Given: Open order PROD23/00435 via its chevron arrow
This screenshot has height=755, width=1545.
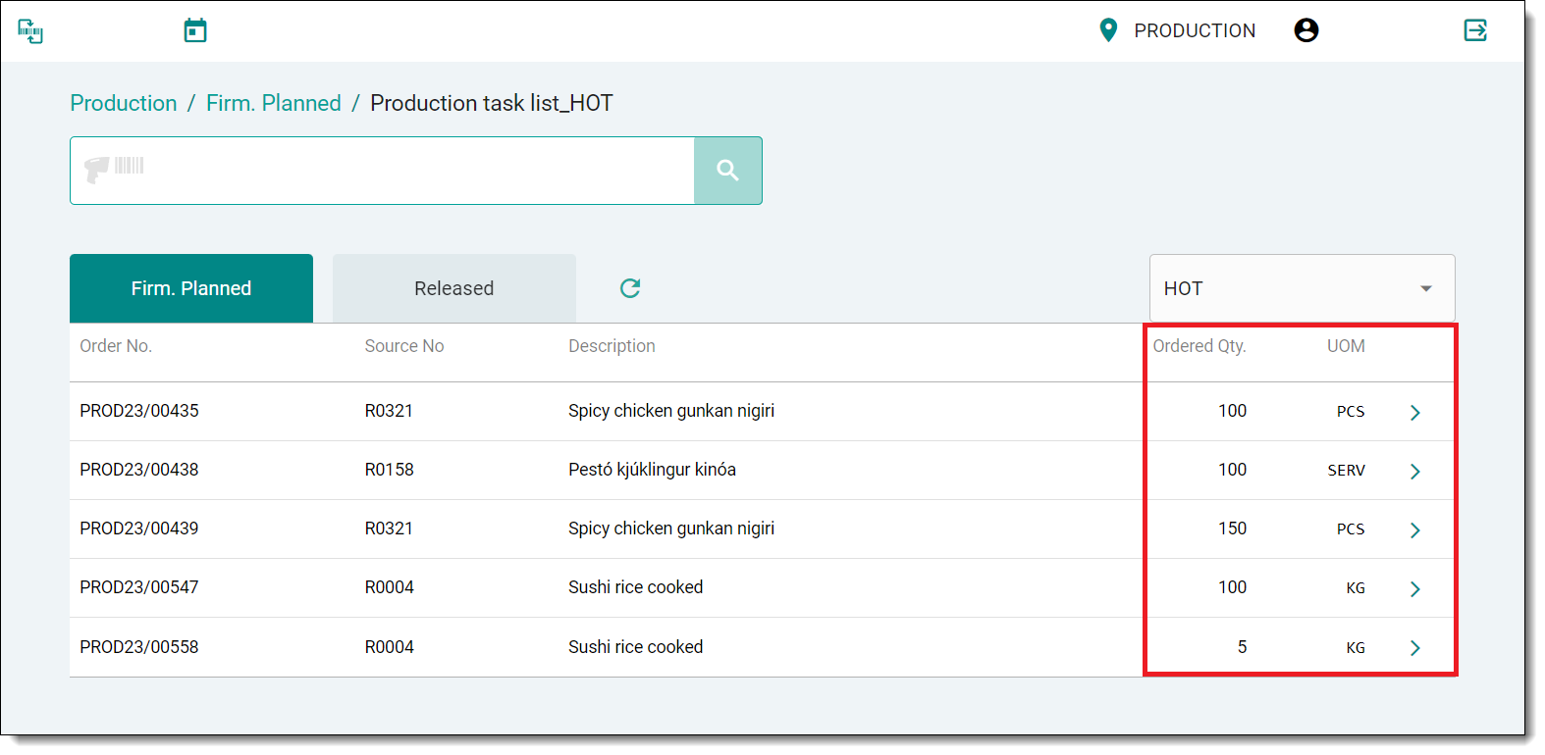Looking at the screenshot, I should pyautogui.click(x=1414, y=413).
